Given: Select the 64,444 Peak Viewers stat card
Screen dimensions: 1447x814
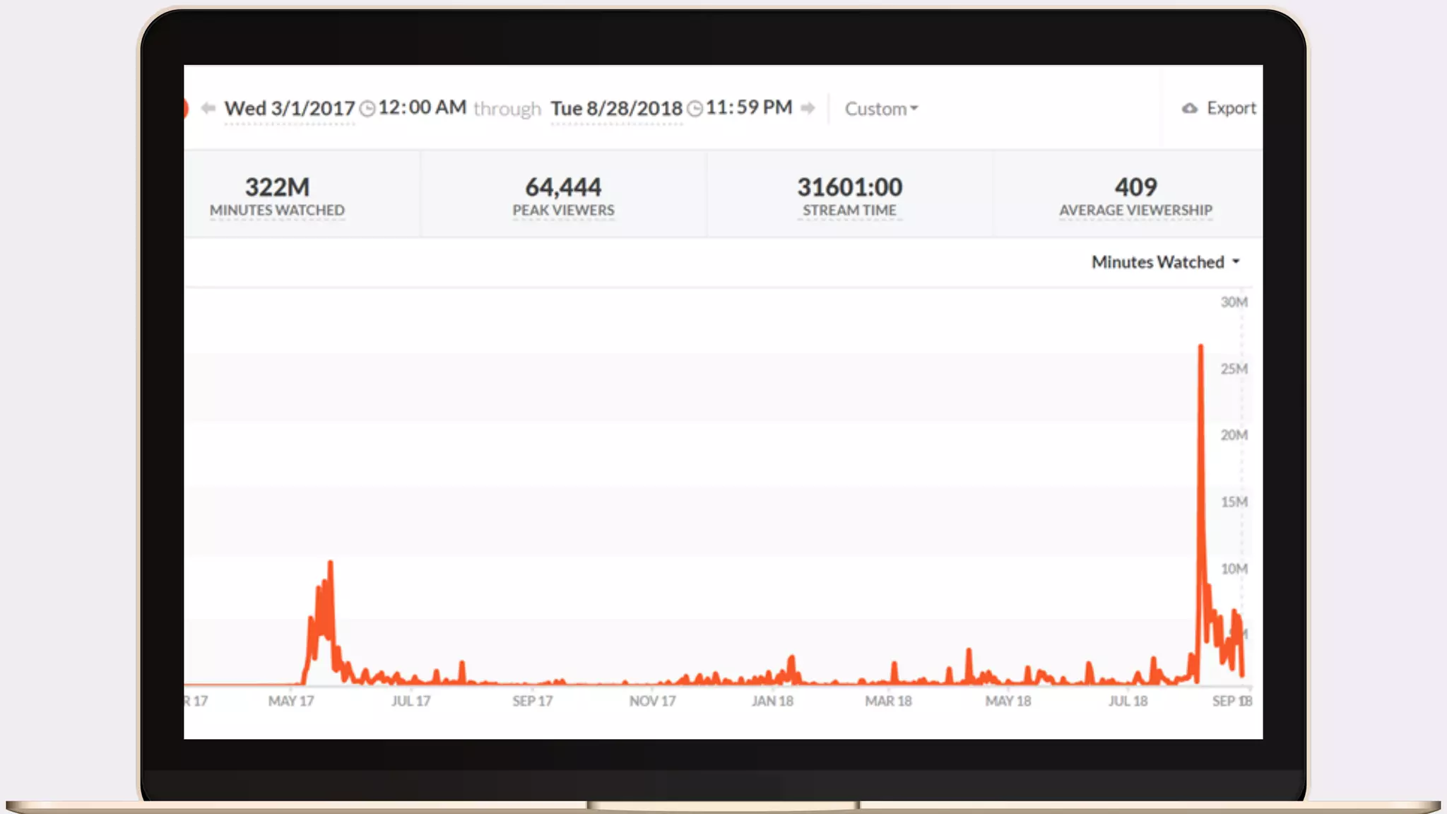Looking at the screenshot, I should point(563,196).
